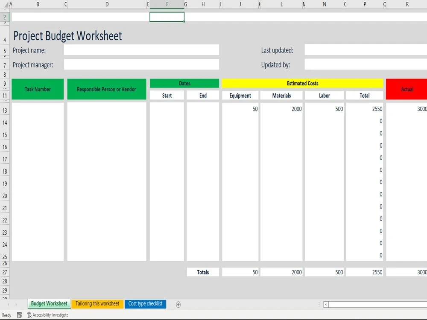Viewport: 427px width, 320px height.
Task: Click the Ready status bar text
Action: 6,315
